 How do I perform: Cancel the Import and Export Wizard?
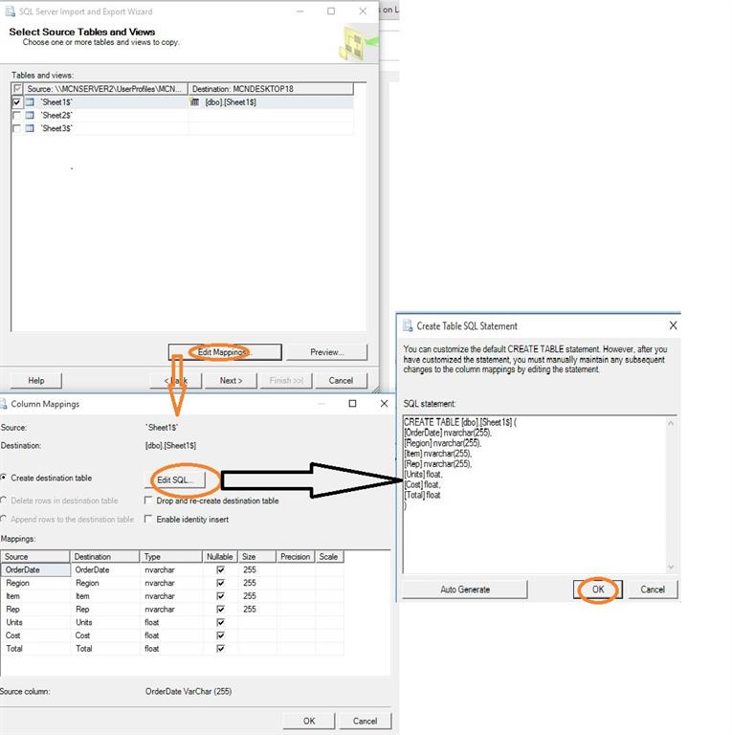(x=341, y=381)
